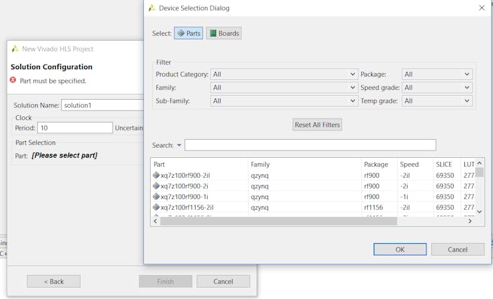The height and width of the screenshot is (299, 493).
Task: Open the Speed grade dropdown
Action: (437, 87)
